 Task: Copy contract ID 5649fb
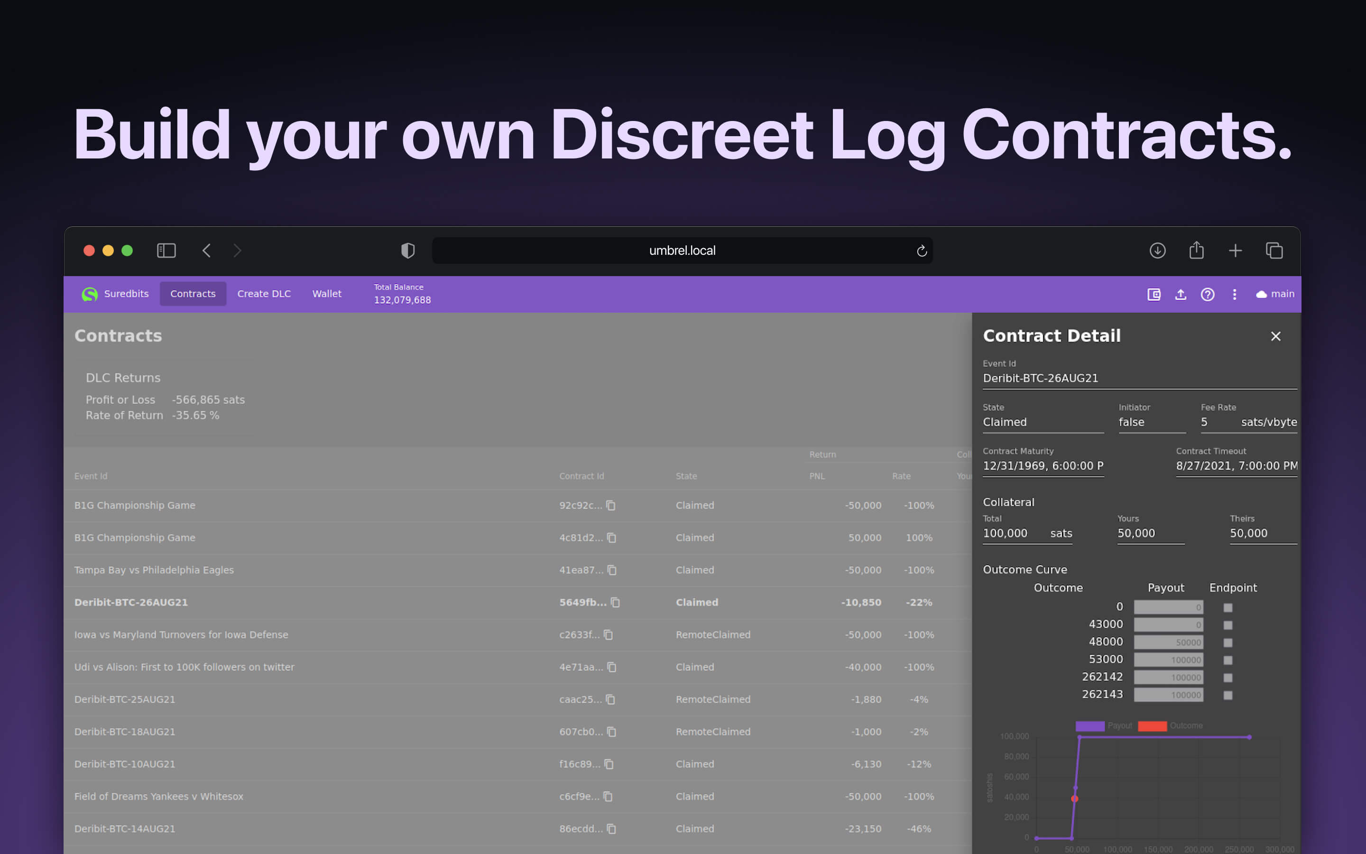615,603
